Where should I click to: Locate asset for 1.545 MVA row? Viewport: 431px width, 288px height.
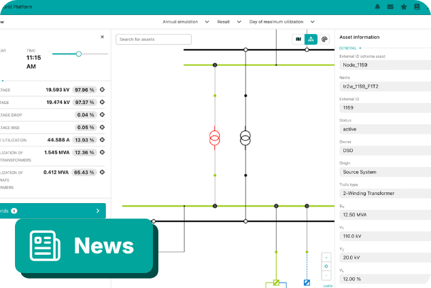(102, 152)
